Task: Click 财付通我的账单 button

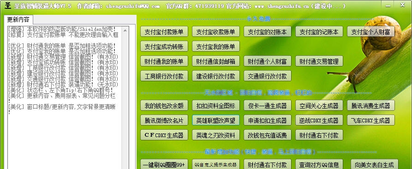Action: 164,61
